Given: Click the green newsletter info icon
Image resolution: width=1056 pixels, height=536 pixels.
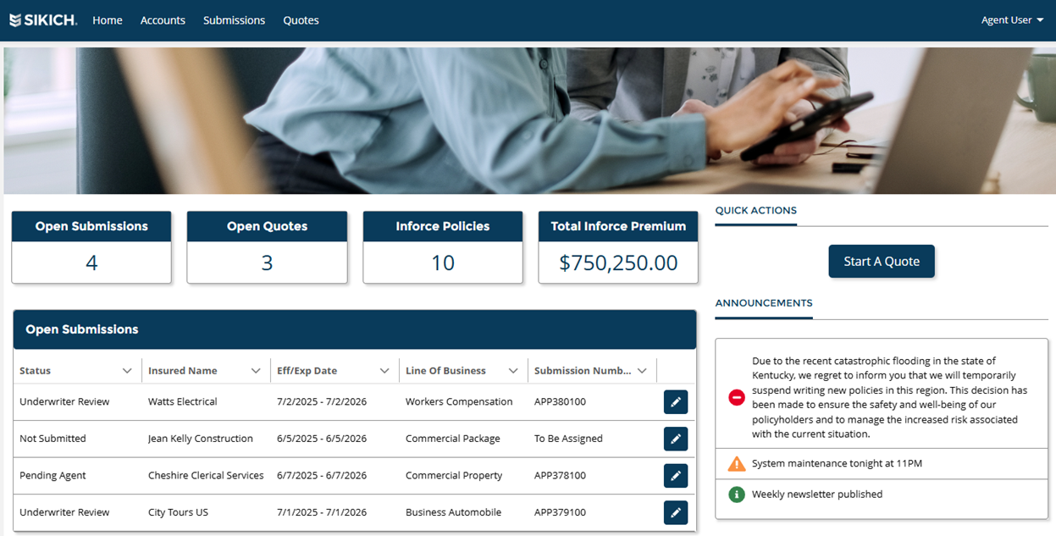Looking at the screenshot, I should pos(737,495).
